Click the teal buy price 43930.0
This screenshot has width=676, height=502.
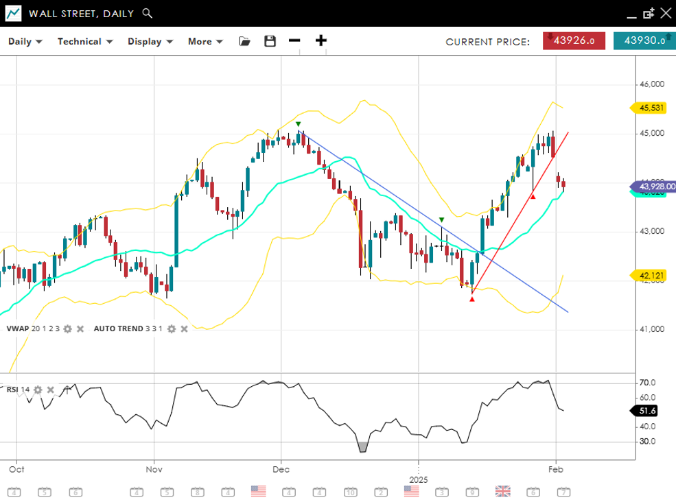click(x=644, y=40)
